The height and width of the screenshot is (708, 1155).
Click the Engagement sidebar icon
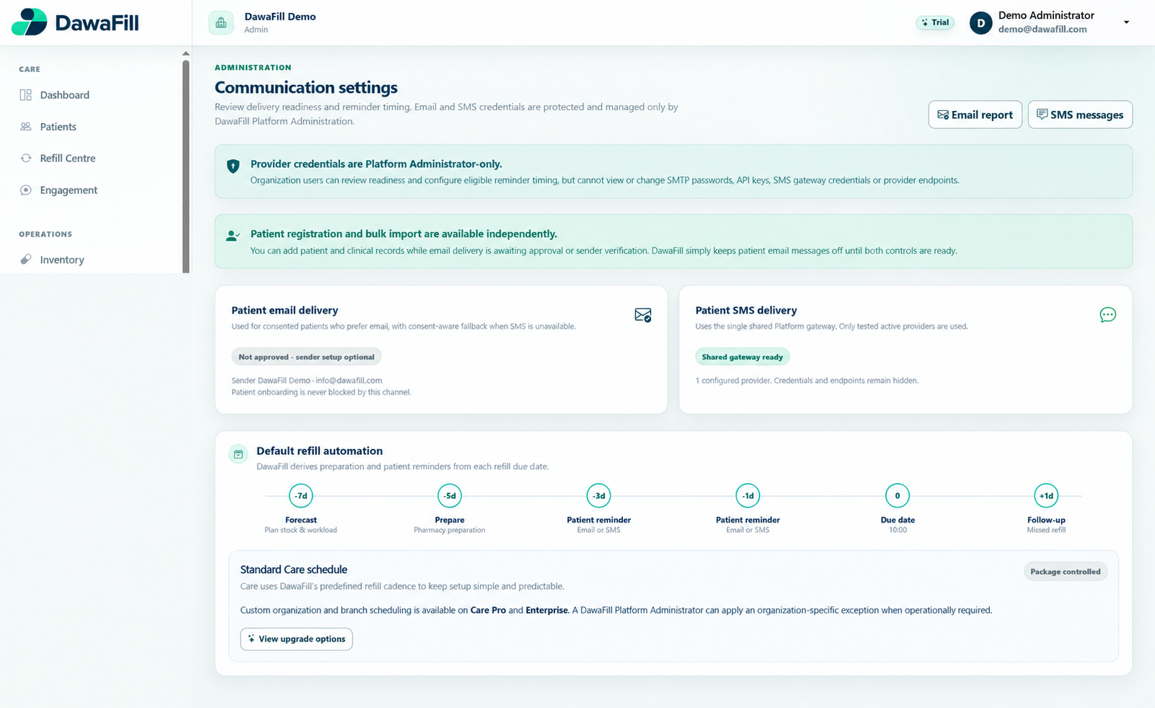(26, 190)
